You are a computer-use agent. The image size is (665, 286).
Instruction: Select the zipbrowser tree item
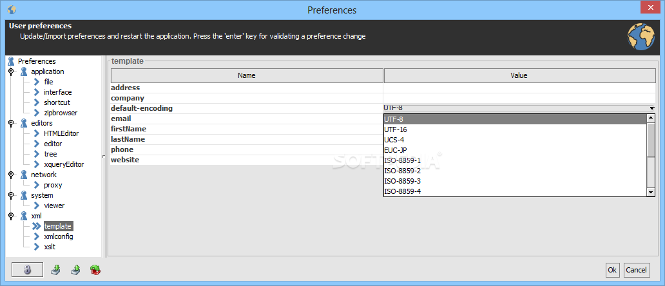point(61,113)
